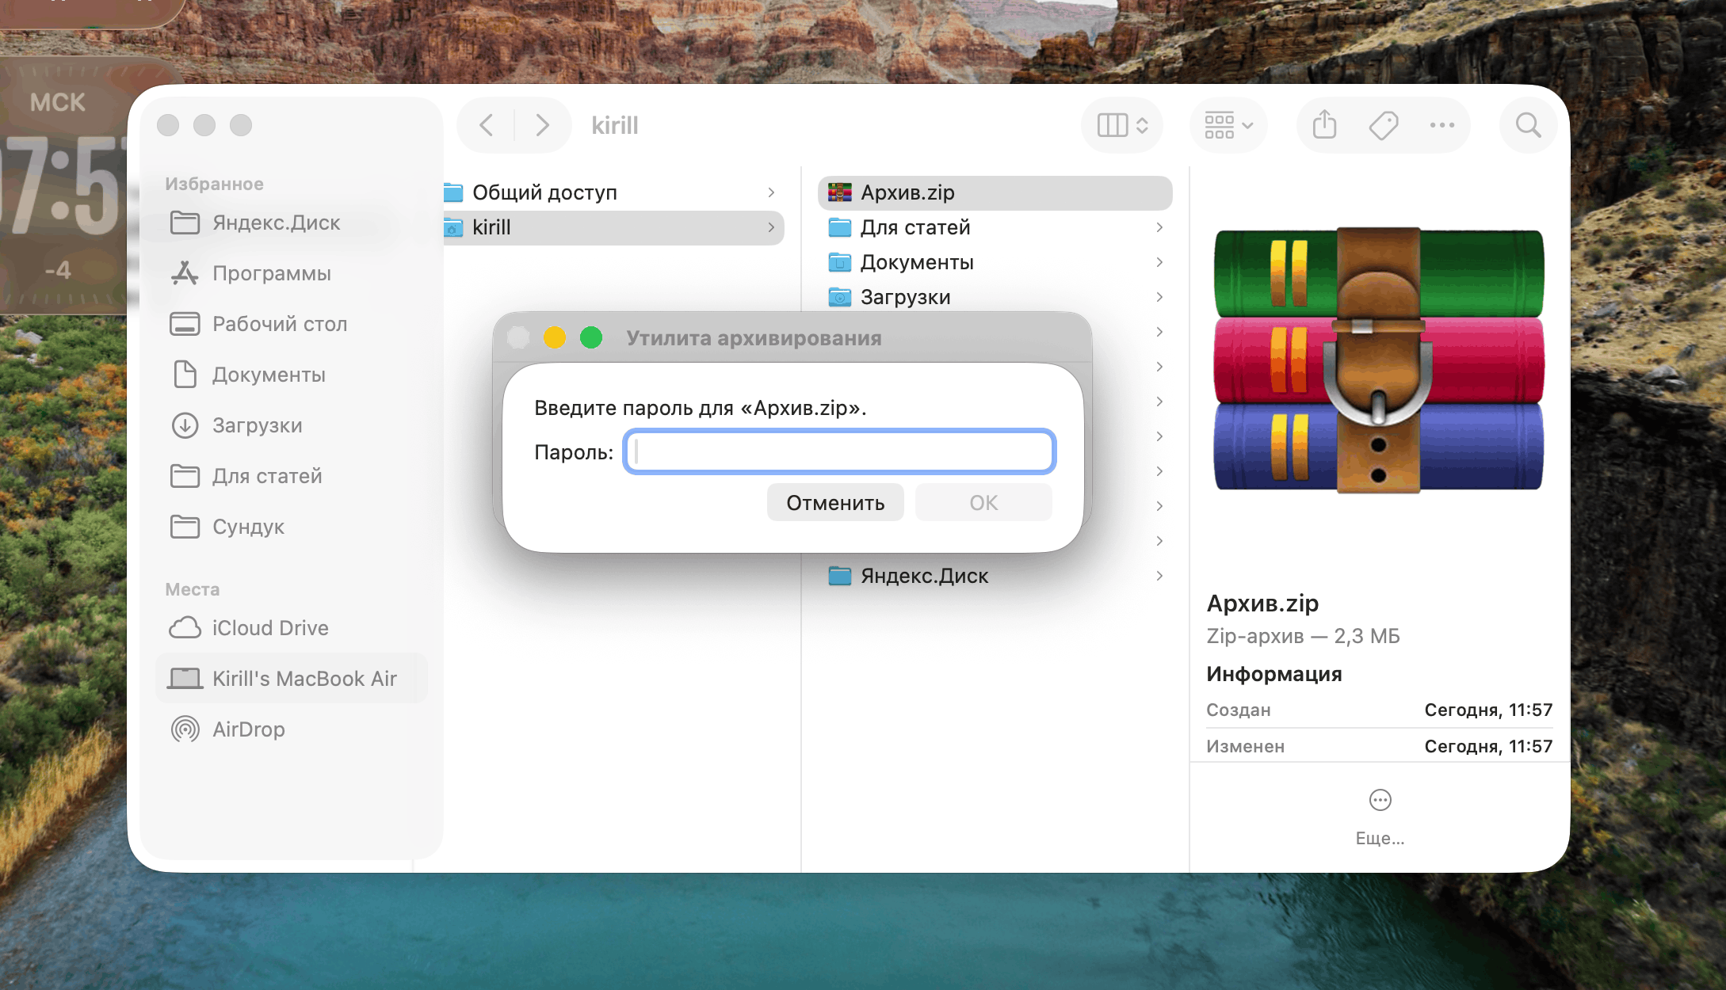
Task: Open the More actions (ellipsis) toolbar icon
Action: tap(1442, 124)
